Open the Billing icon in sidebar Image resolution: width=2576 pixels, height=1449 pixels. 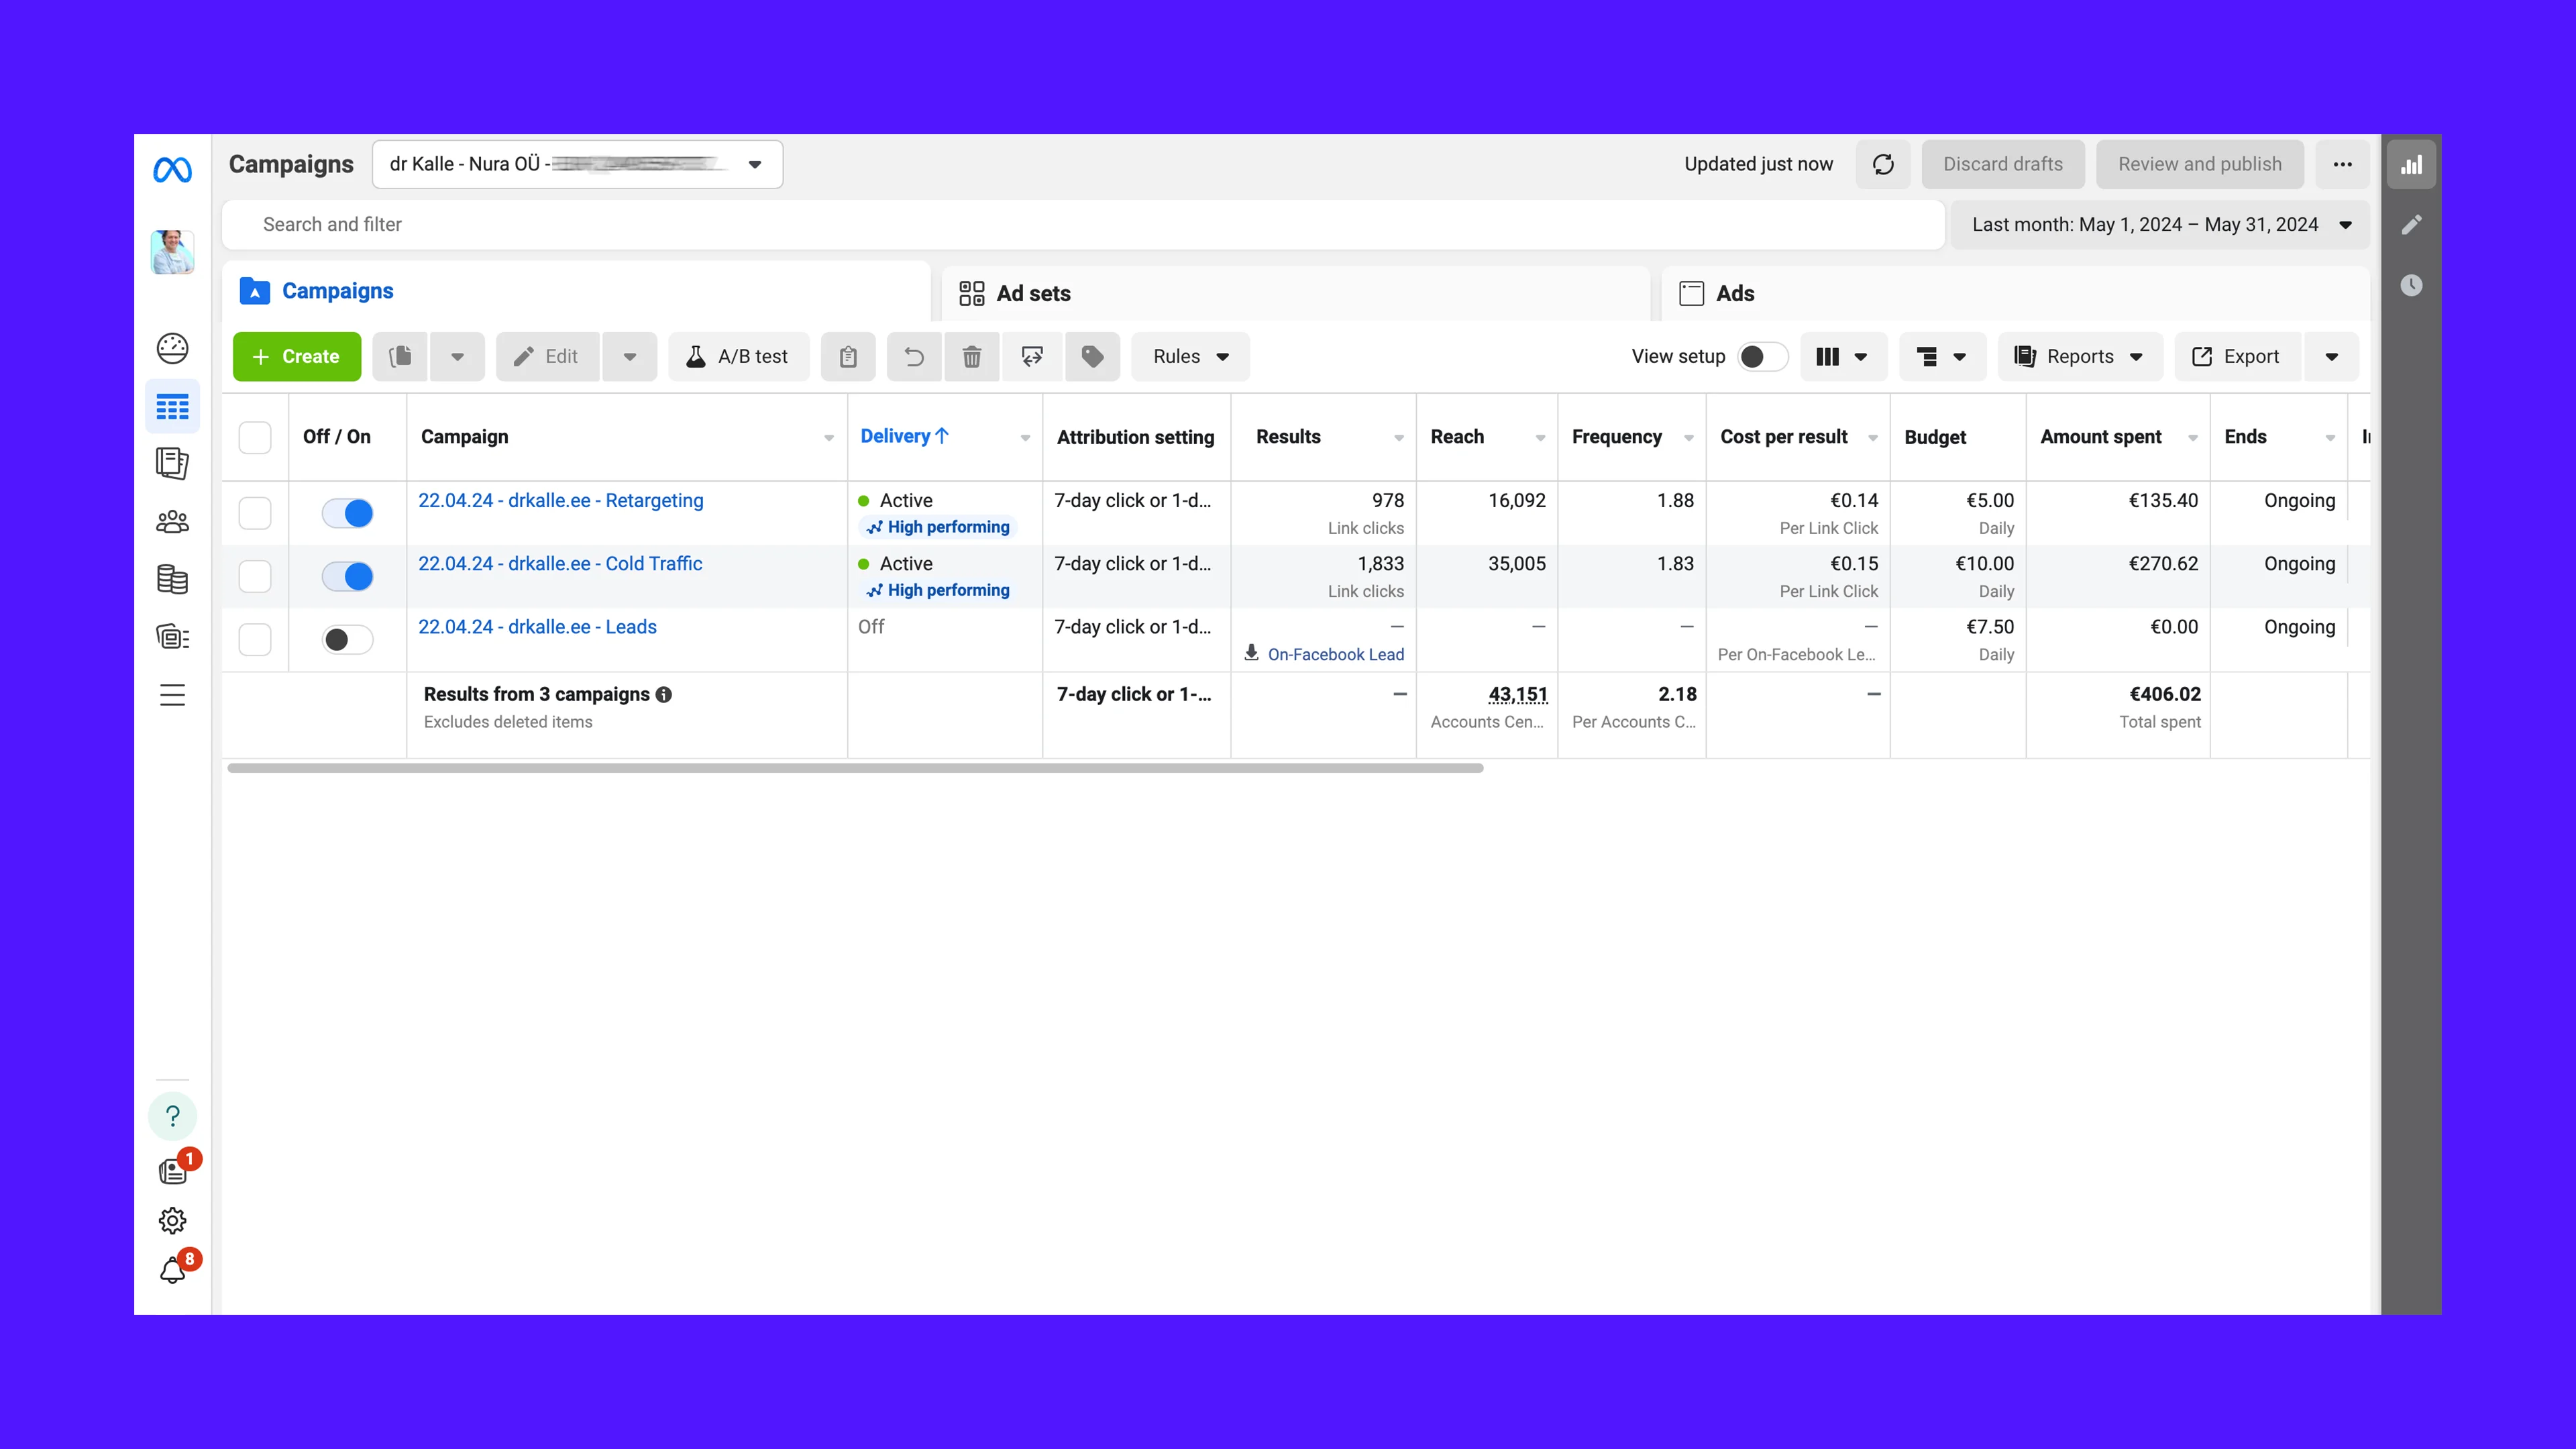tap(172, 579)
